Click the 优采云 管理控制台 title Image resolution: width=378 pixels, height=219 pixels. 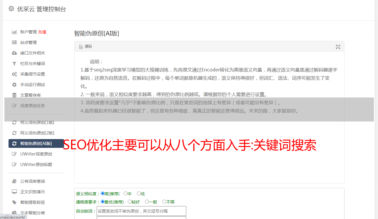point(42,9)
